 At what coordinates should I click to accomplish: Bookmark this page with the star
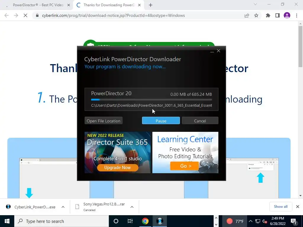(x=256, y=15)
